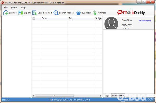This screenshot has width=156, height=103.
Task: Click the blue Attachments link
Action: 145,20
